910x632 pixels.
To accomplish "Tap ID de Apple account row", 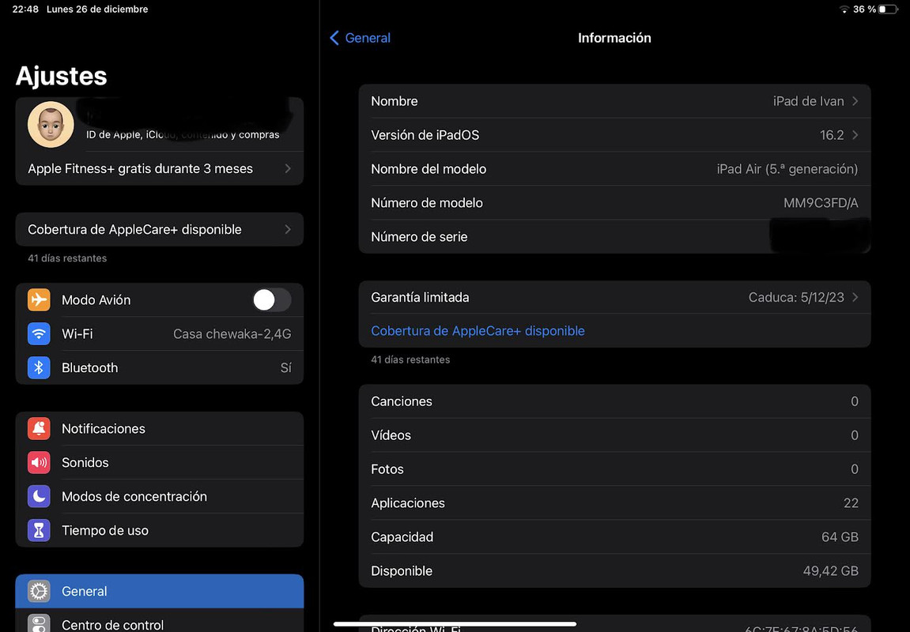I will coord(160,125).
